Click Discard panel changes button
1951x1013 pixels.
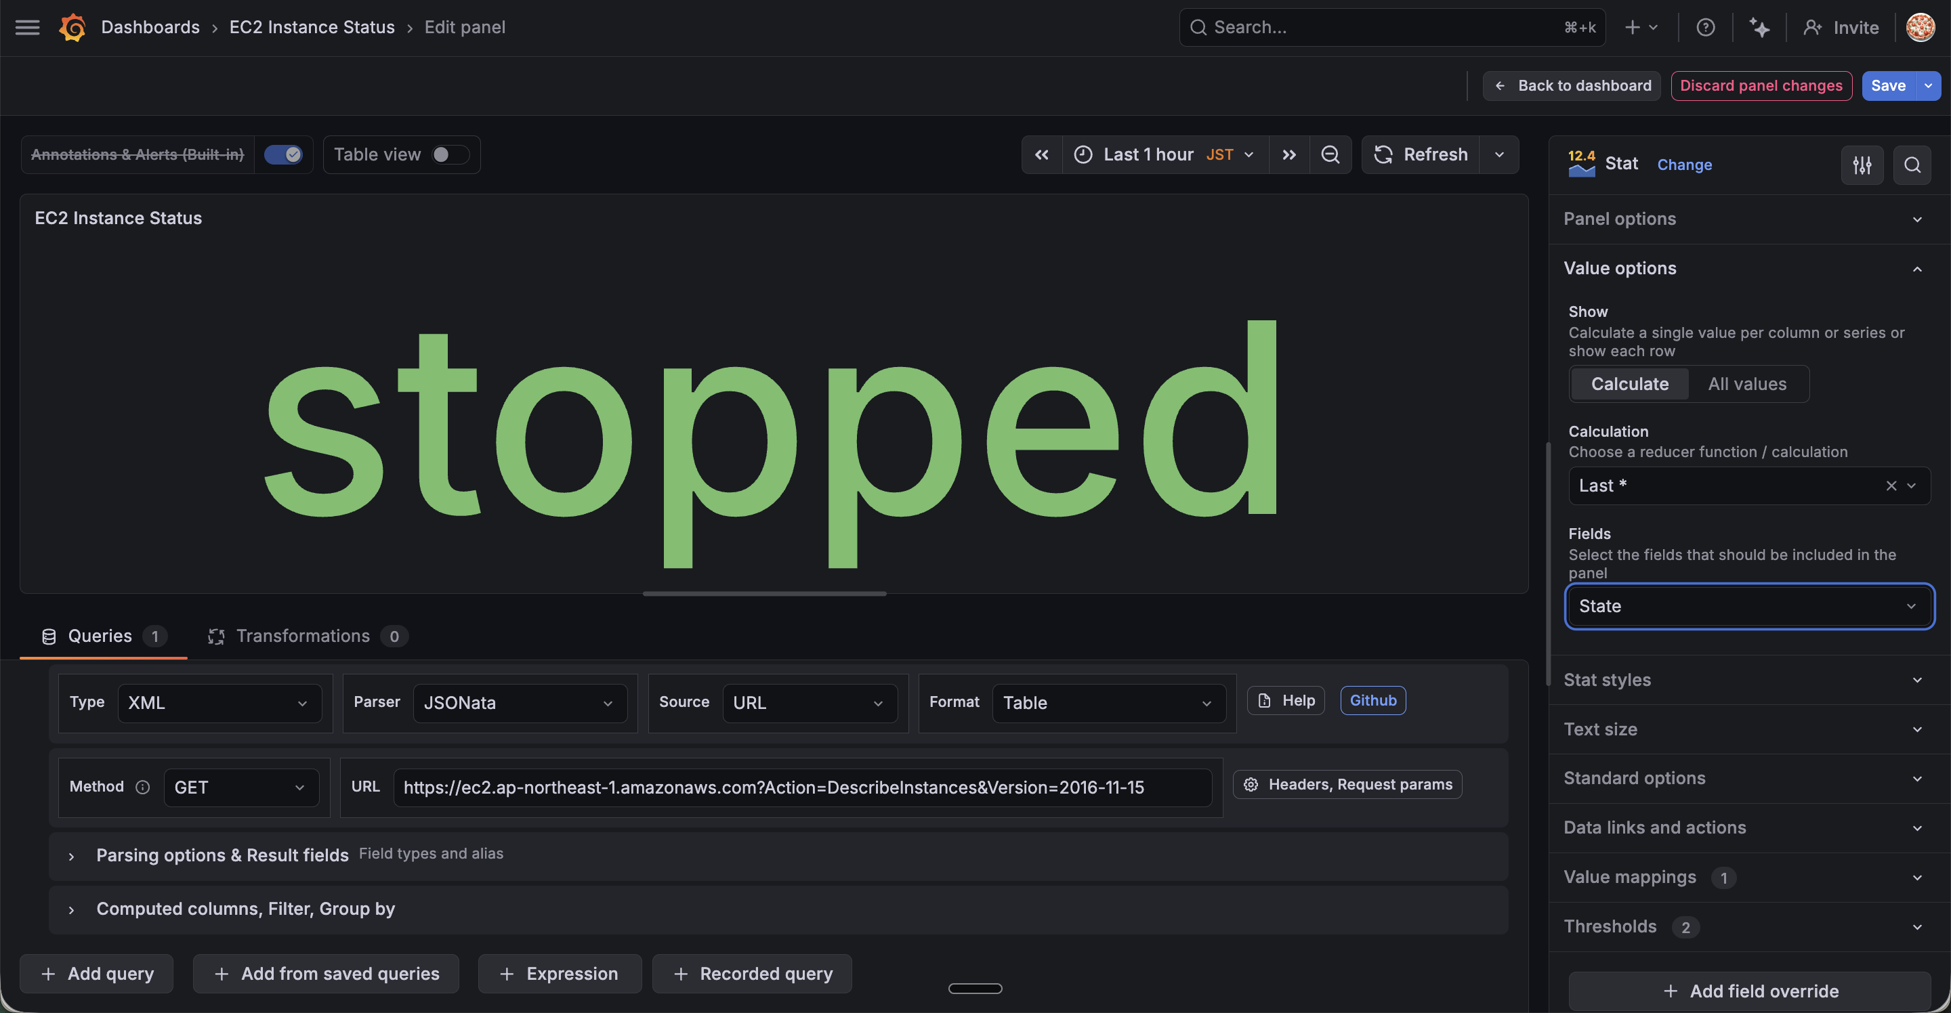pyautogui.click(x=1760, y=85)
